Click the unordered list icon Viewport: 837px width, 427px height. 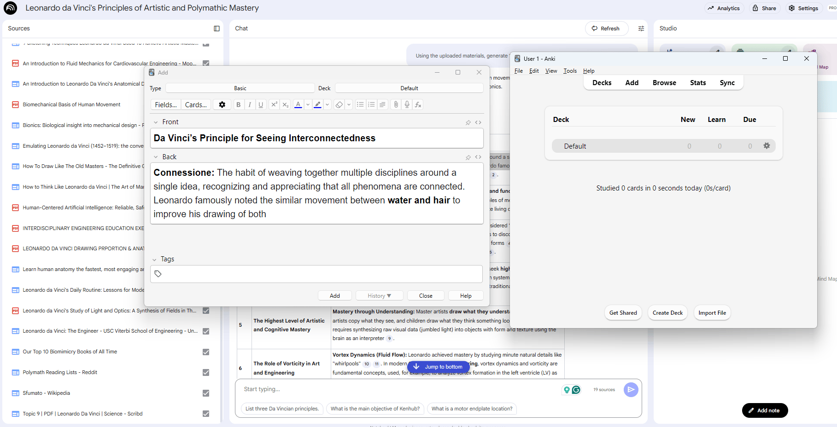coord(360,105)
